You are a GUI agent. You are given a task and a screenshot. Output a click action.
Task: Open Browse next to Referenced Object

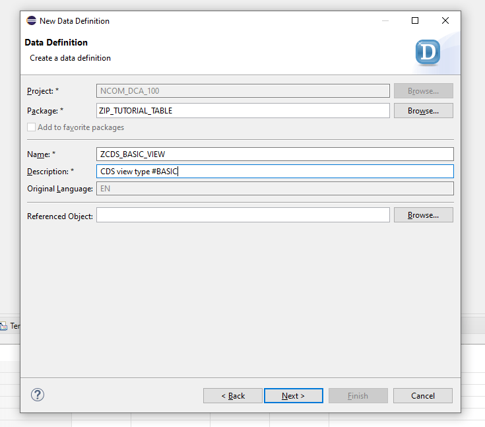[423, 215]
